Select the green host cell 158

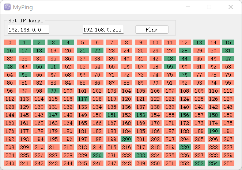213,115
